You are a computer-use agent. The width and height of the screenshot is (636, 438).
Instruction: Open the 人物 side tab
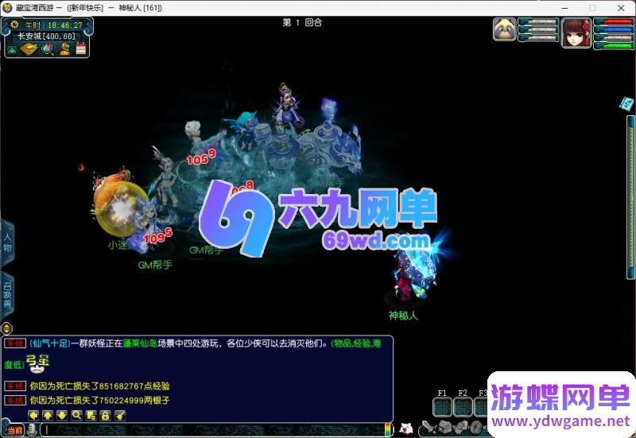(7, 242)
